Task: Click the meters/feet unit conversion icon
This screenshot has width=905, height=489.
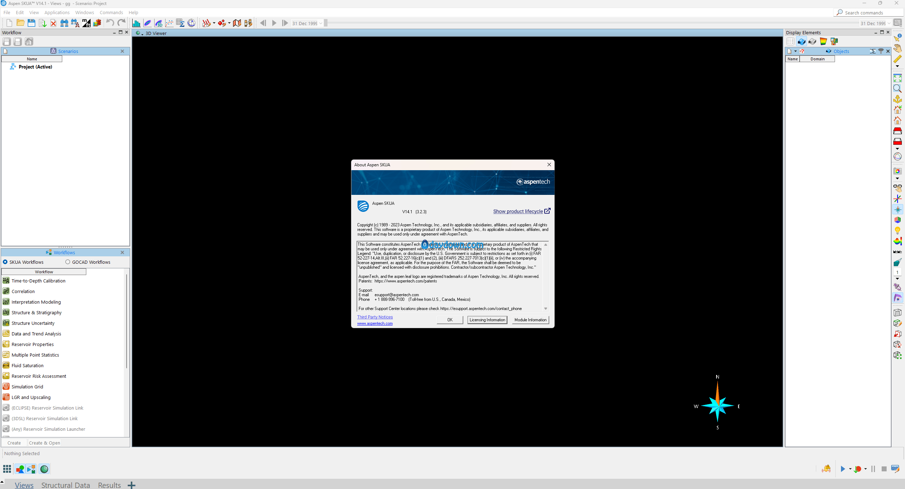Action: tap(86, 23)
